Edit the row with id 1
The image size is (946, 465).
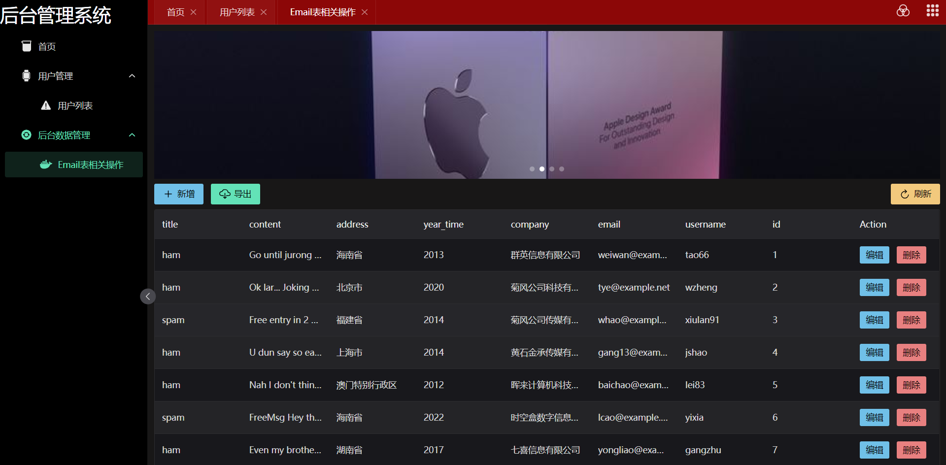click(x=875, y=255)
